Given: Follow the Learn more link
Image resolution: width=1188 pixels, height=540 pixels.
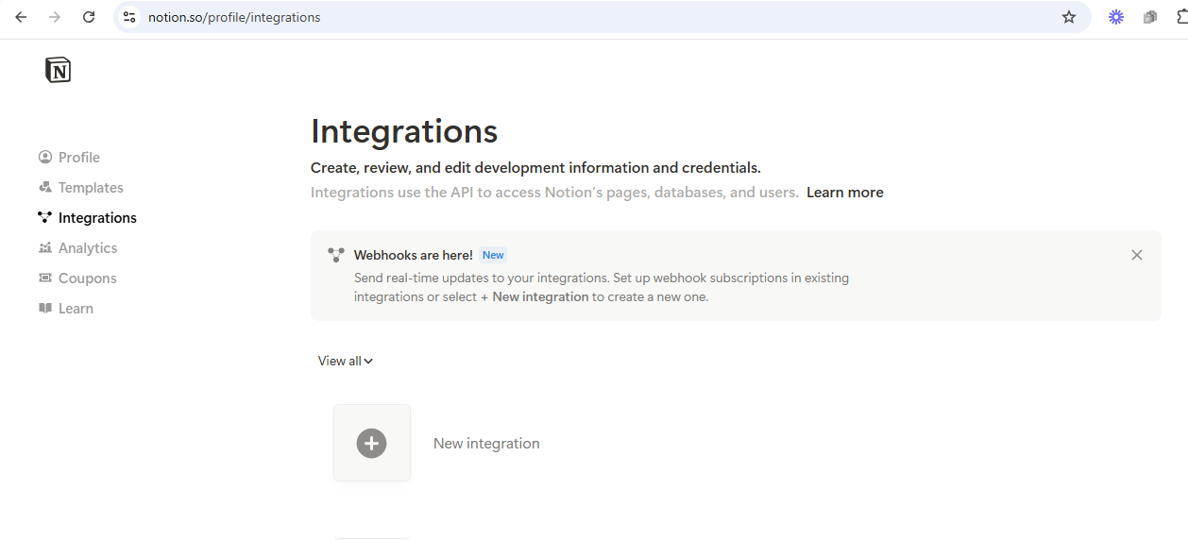Looking at the screenshot, I should pos(845,192).
